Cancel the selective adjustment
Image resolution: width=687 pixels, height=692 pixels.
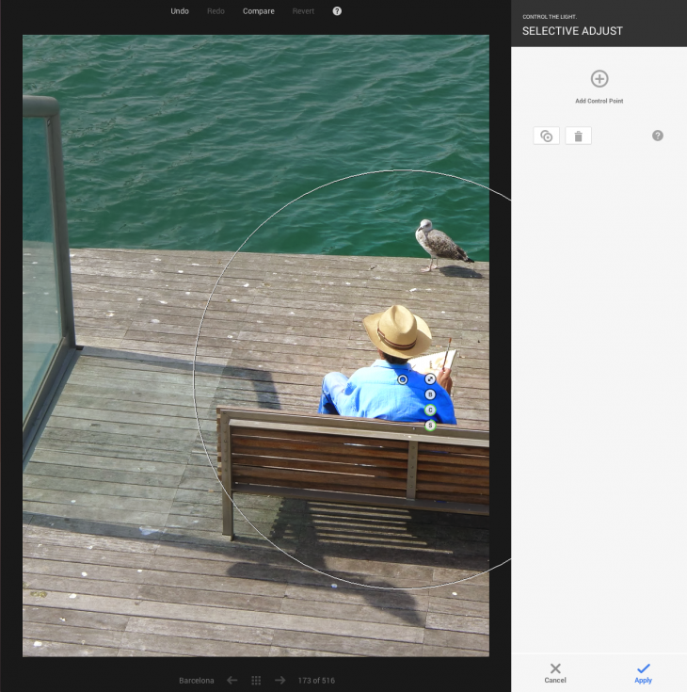pyautogui.click(x=555, y=673)
